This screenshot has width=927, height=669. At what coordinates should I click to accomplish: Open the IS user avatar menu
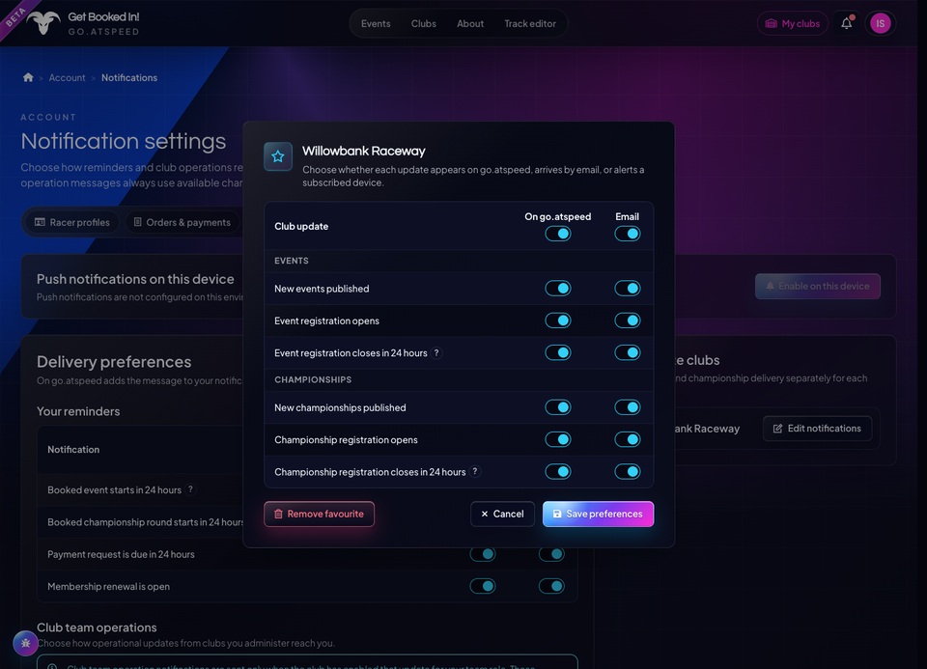pyautogui.click(x=880, y=23)
